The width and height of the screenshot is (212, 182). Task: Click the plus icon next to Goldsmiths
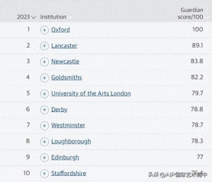tap(45, 78)
